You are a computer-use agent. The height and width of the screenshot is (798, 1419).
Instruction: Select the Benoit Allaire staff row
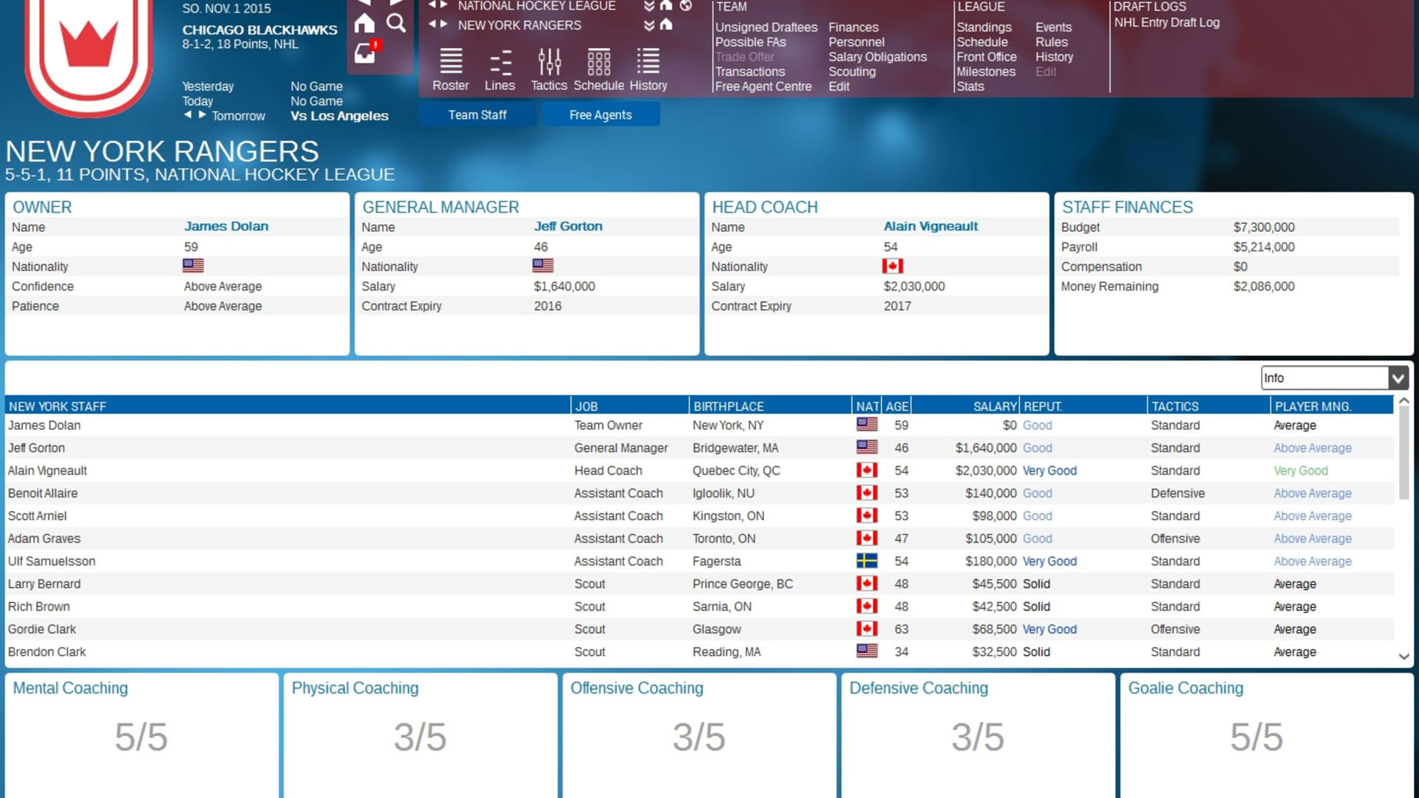pyautogui.click(x=699, y=494)
